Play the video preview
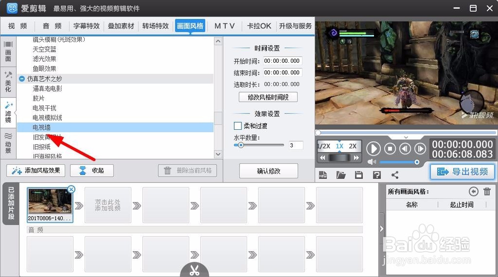This screenshot has height=277, width=498. pos(373,149)
